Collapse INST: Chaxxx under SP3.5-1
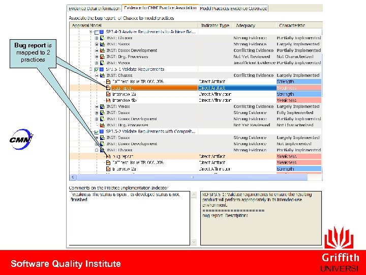The width and height of the screenshot is (366, 275). click(x=97, y=75)
